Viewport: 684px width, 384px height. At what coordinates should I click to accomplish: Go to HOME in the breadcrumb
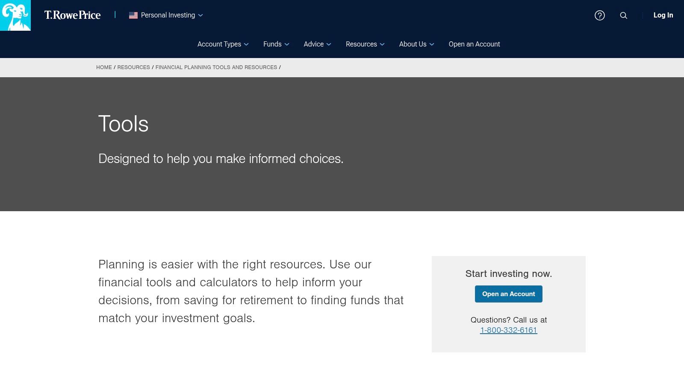(104, 67)
